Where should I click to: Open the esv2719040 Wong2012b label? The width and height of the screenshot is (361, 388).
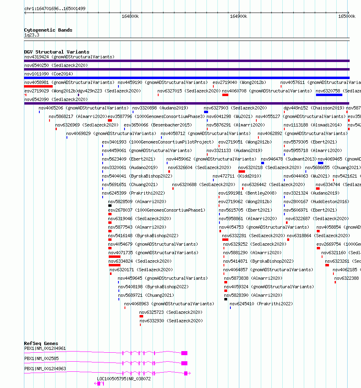239,82
